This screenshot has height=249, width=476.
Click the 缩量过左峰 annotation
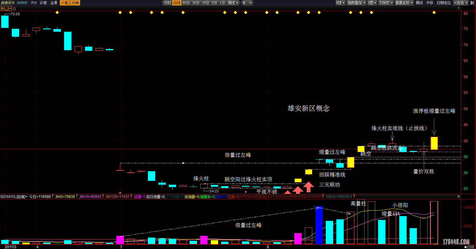[x=332, y=152]
